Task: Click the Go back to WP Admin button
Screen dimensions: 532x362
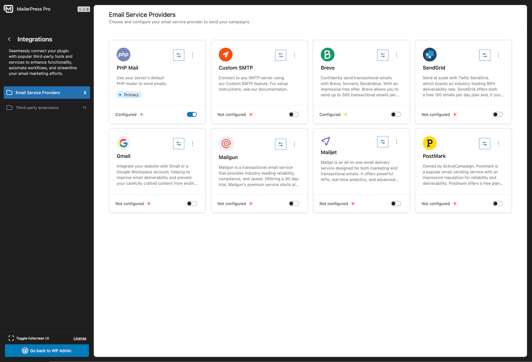Action: (x=46, y=351)
